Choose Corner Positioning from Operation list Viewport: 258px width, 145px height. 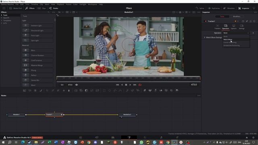coord(236,42)
